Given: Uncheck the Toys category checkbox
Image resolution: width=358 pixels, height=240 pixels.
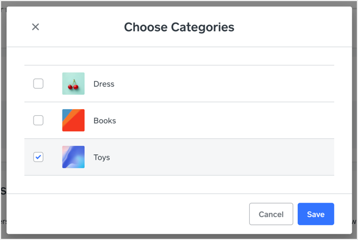Looking at the screenshot, I should (38, 157).
